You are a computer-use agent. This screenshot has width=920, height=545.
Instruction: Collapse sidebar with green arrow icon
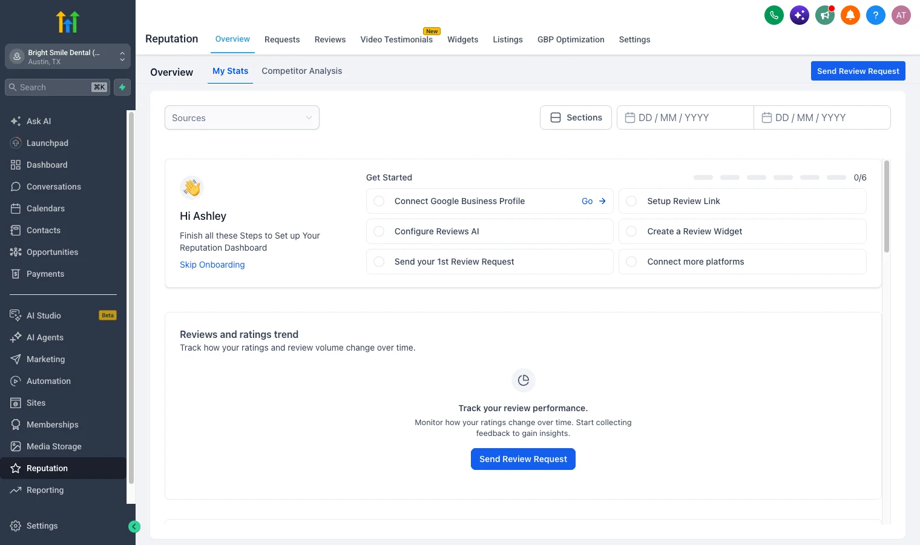coord(134,527)
